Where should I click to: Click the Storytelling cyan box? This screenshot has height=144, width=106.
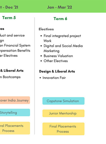15,113
